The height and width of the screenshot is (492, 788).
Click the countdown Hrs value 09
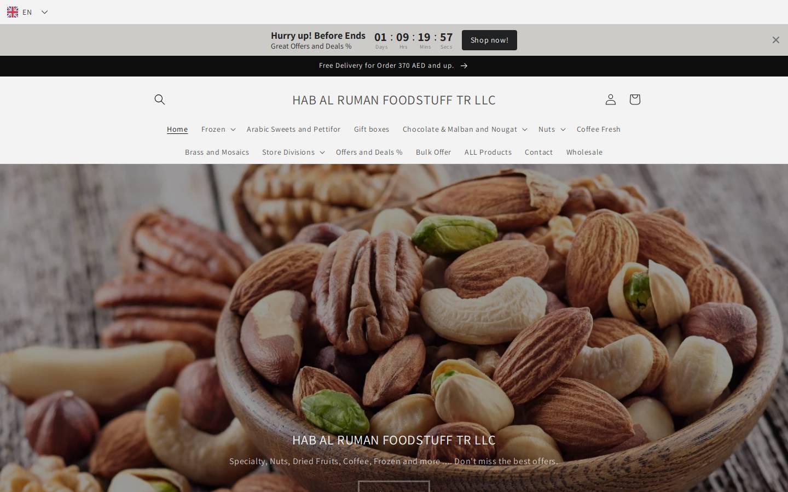pos(403,37)
